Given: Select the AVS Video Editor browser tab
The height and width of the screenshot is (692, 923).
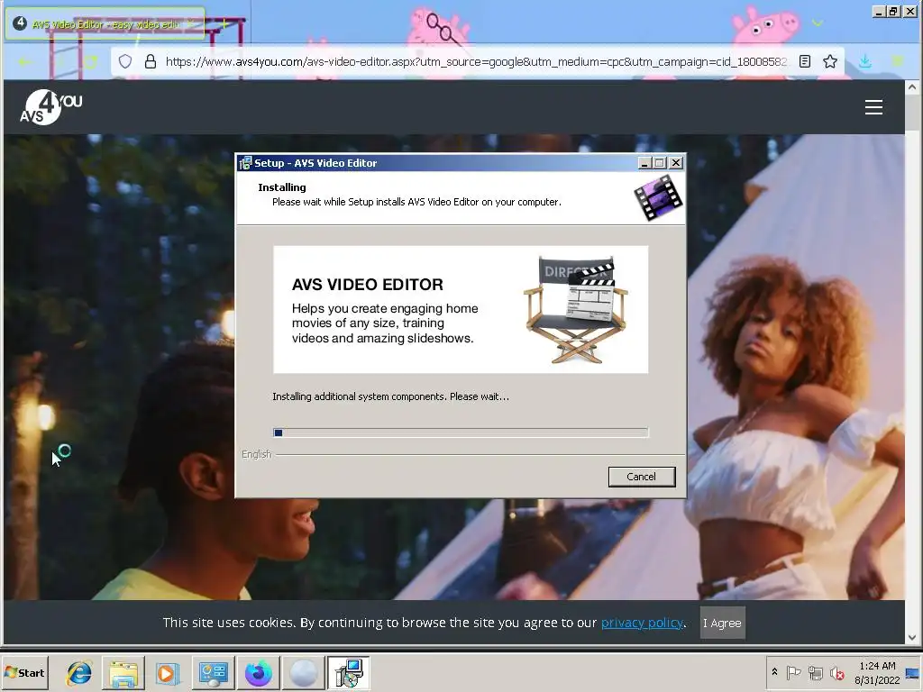Looking at the screenshot, I should (x=105, y=24).
